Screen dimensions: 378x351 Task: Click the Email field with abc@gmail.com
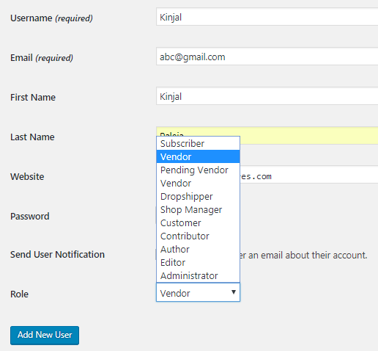[x=267, y=57]
